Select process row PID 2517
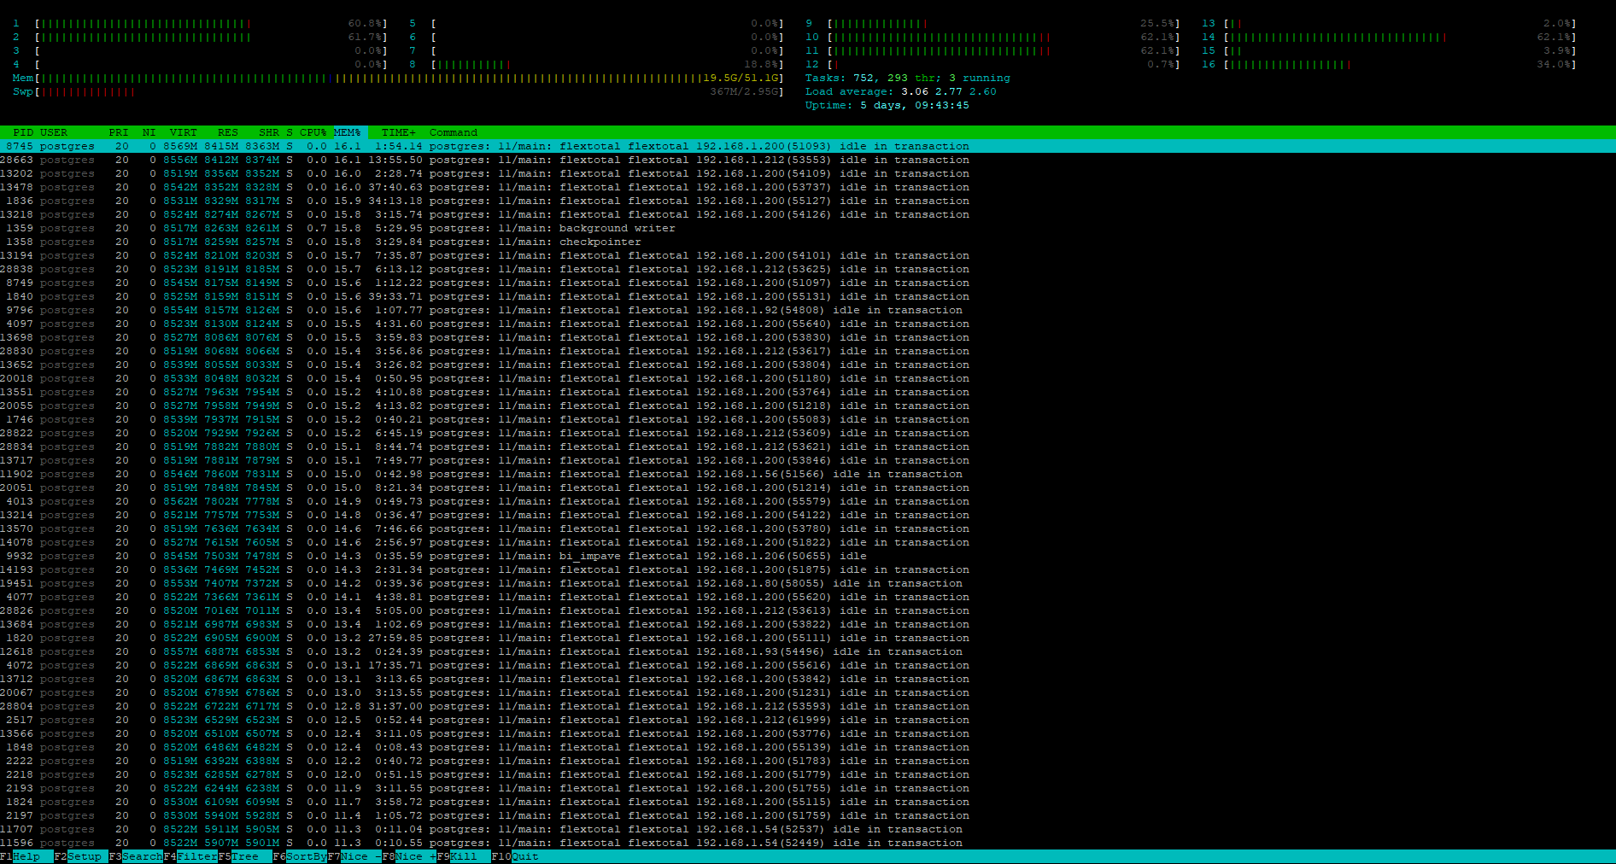This screenshot has width=1616, height=864. 808,720
